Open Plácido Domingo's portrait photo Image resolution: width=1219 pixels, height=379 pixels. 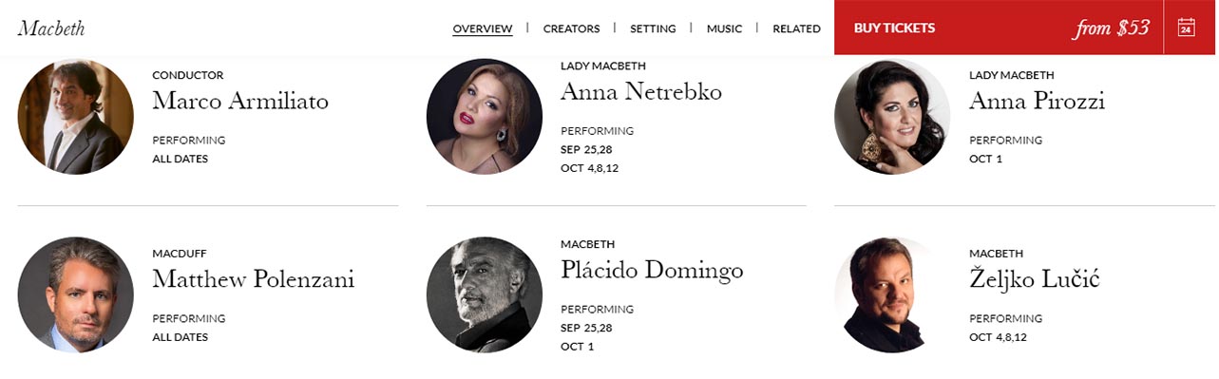click(485, 294)
